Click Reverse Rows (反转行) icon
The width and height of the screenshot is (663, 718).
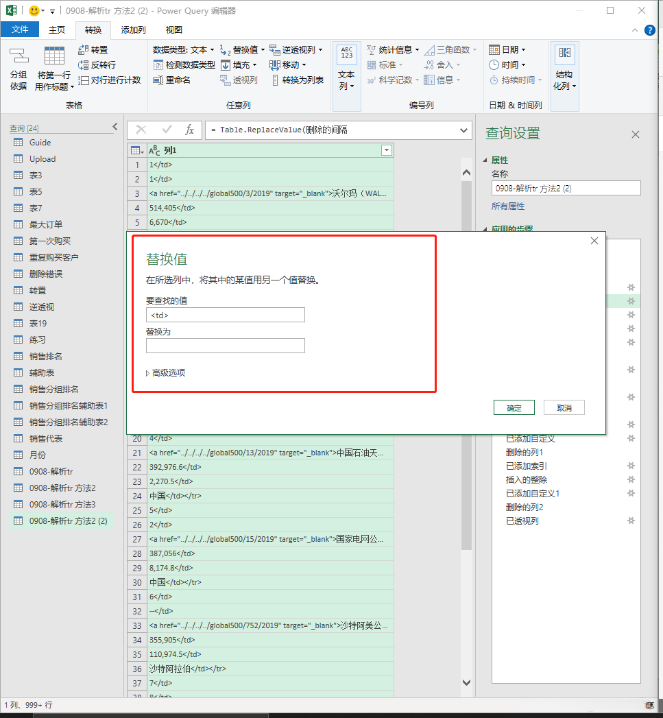(x=83, y=65)
